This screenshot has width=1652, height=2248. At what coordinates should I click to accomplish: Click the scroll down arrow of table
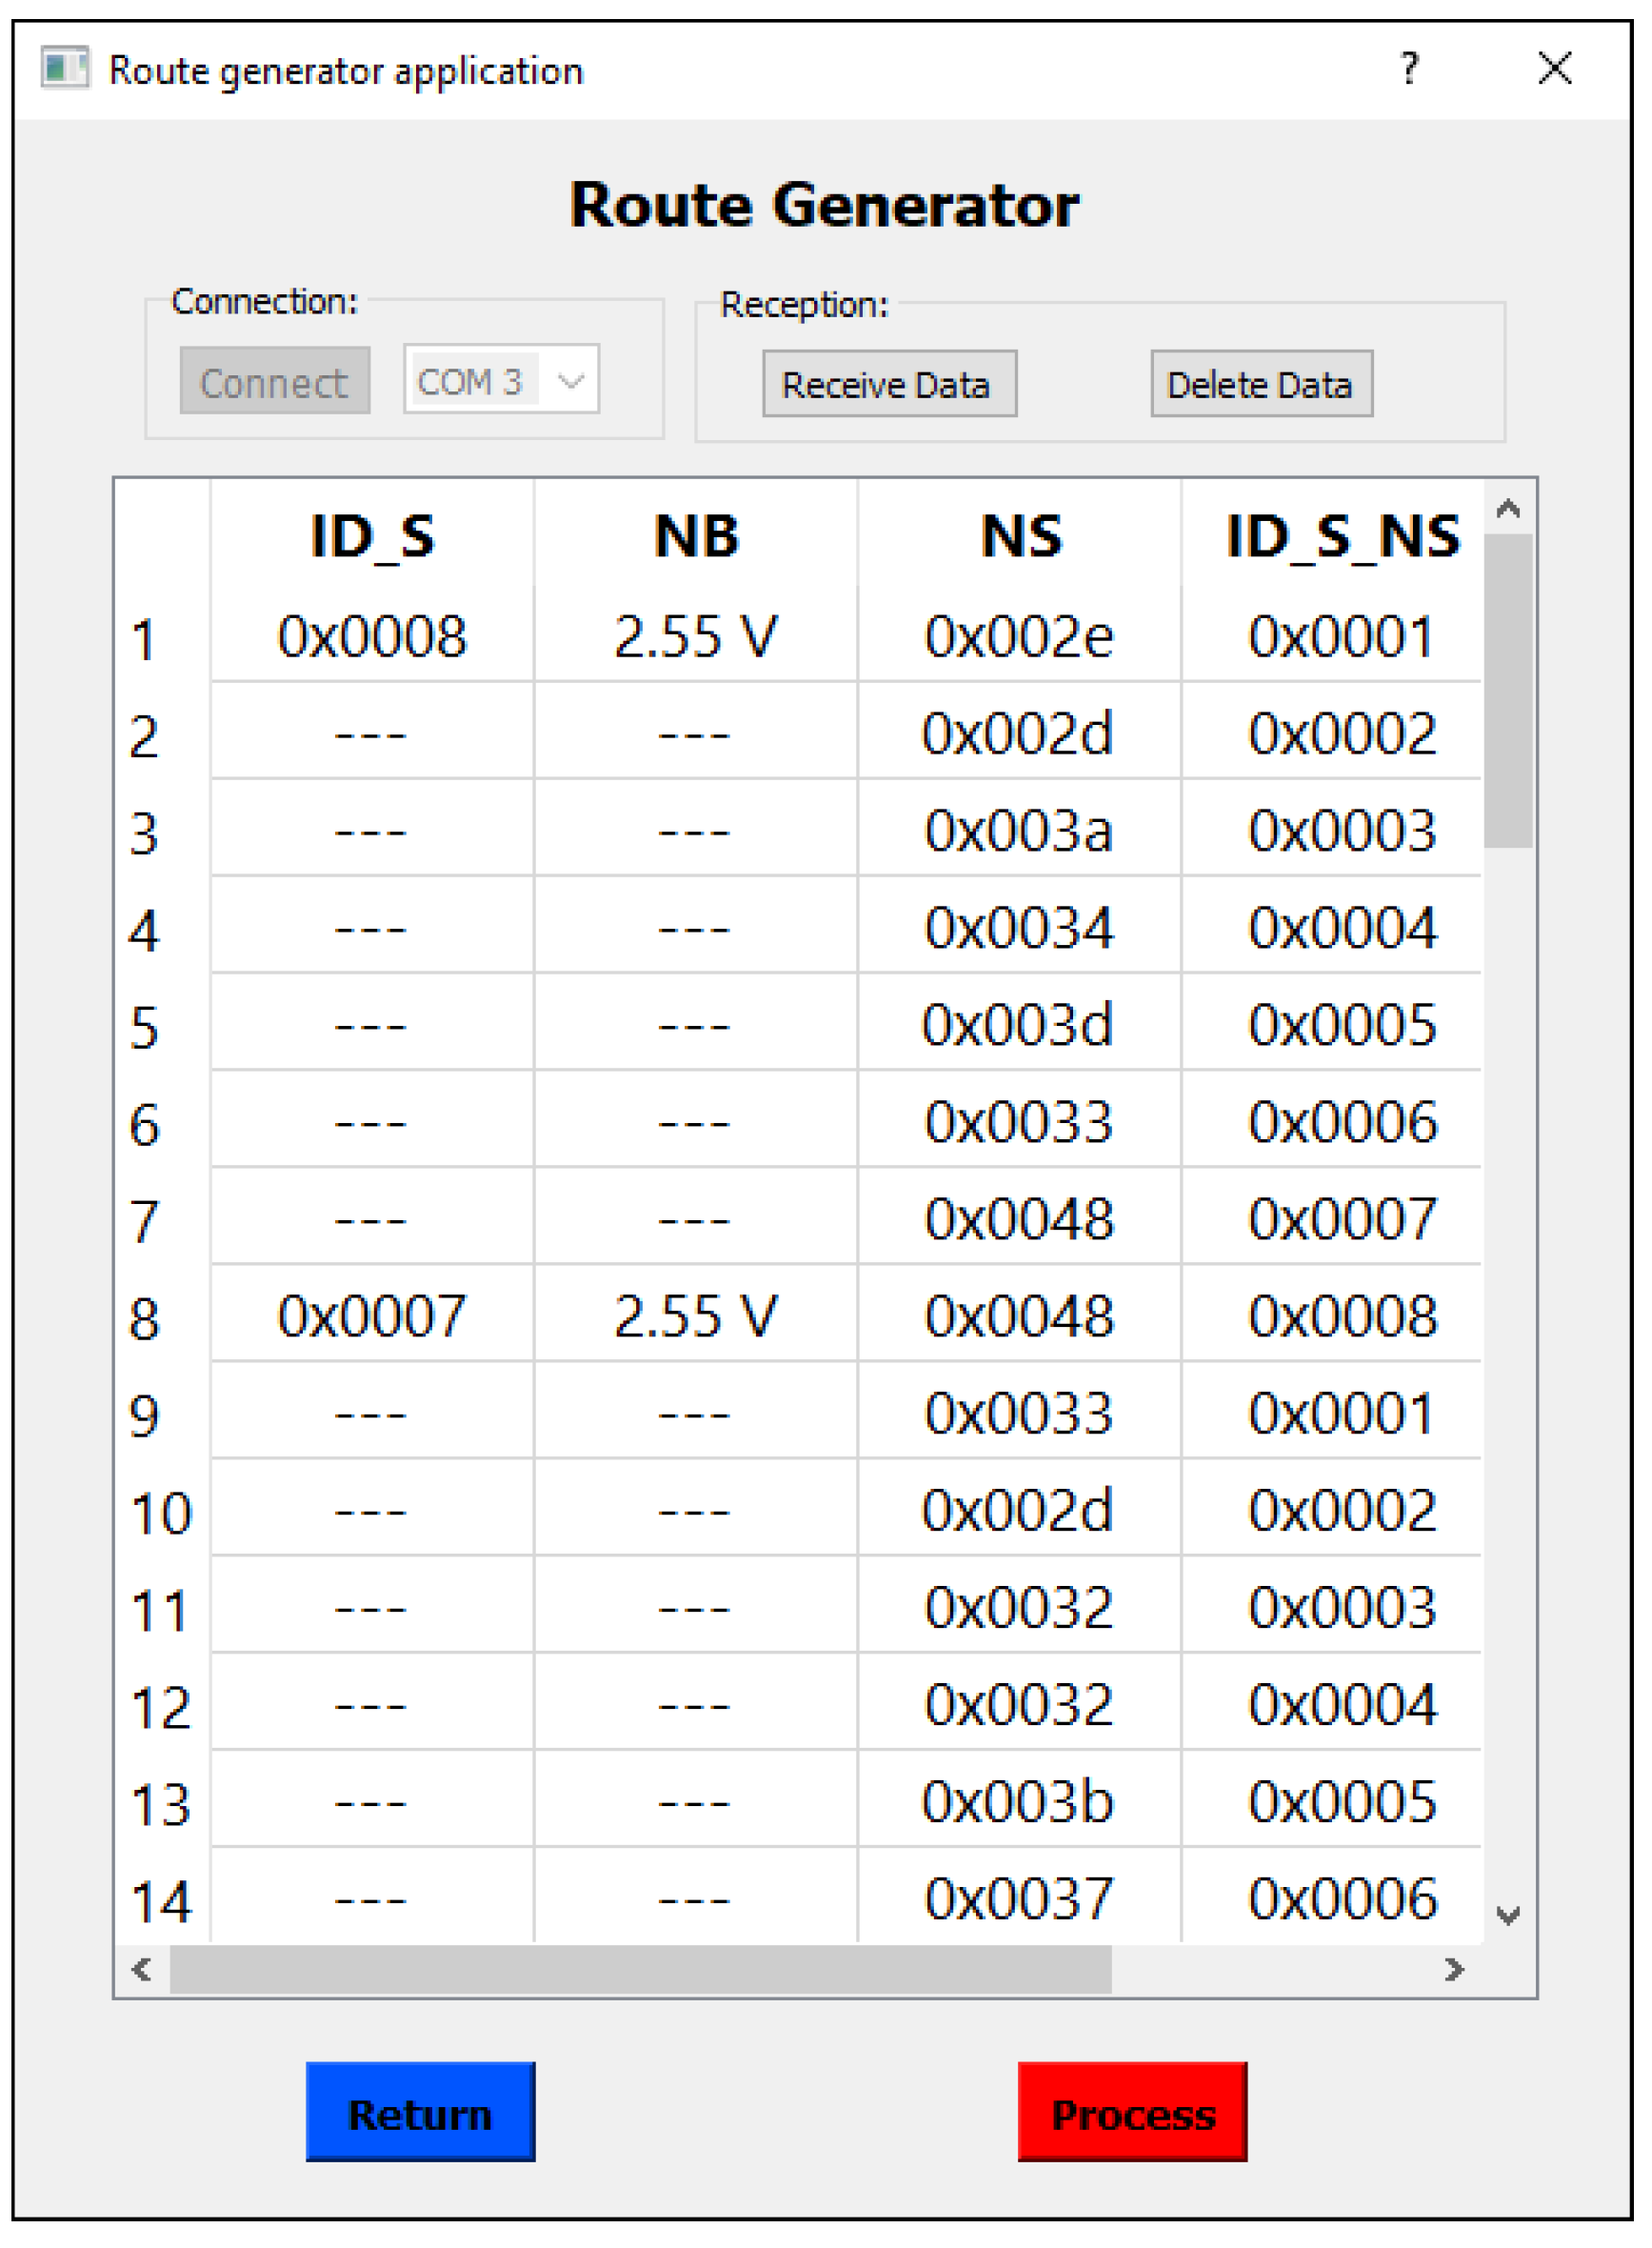click(1507, 1915)
